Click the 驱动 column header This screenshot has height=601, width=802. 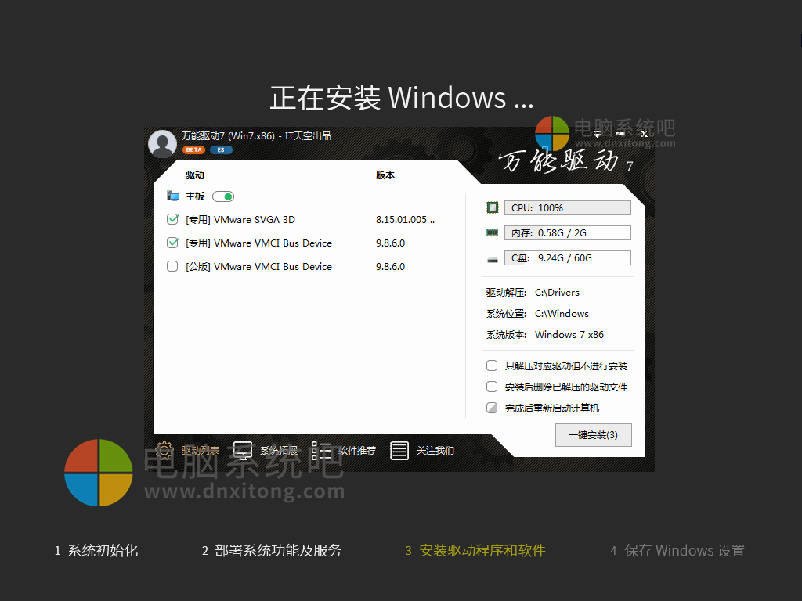[x=195, y=175]
